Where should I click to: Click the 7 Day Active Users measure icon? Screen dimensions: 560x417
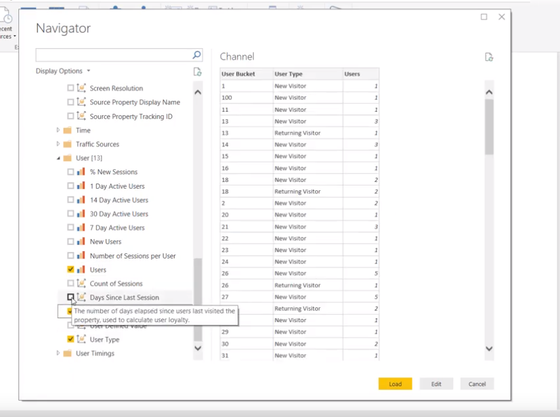pos(81,227)
